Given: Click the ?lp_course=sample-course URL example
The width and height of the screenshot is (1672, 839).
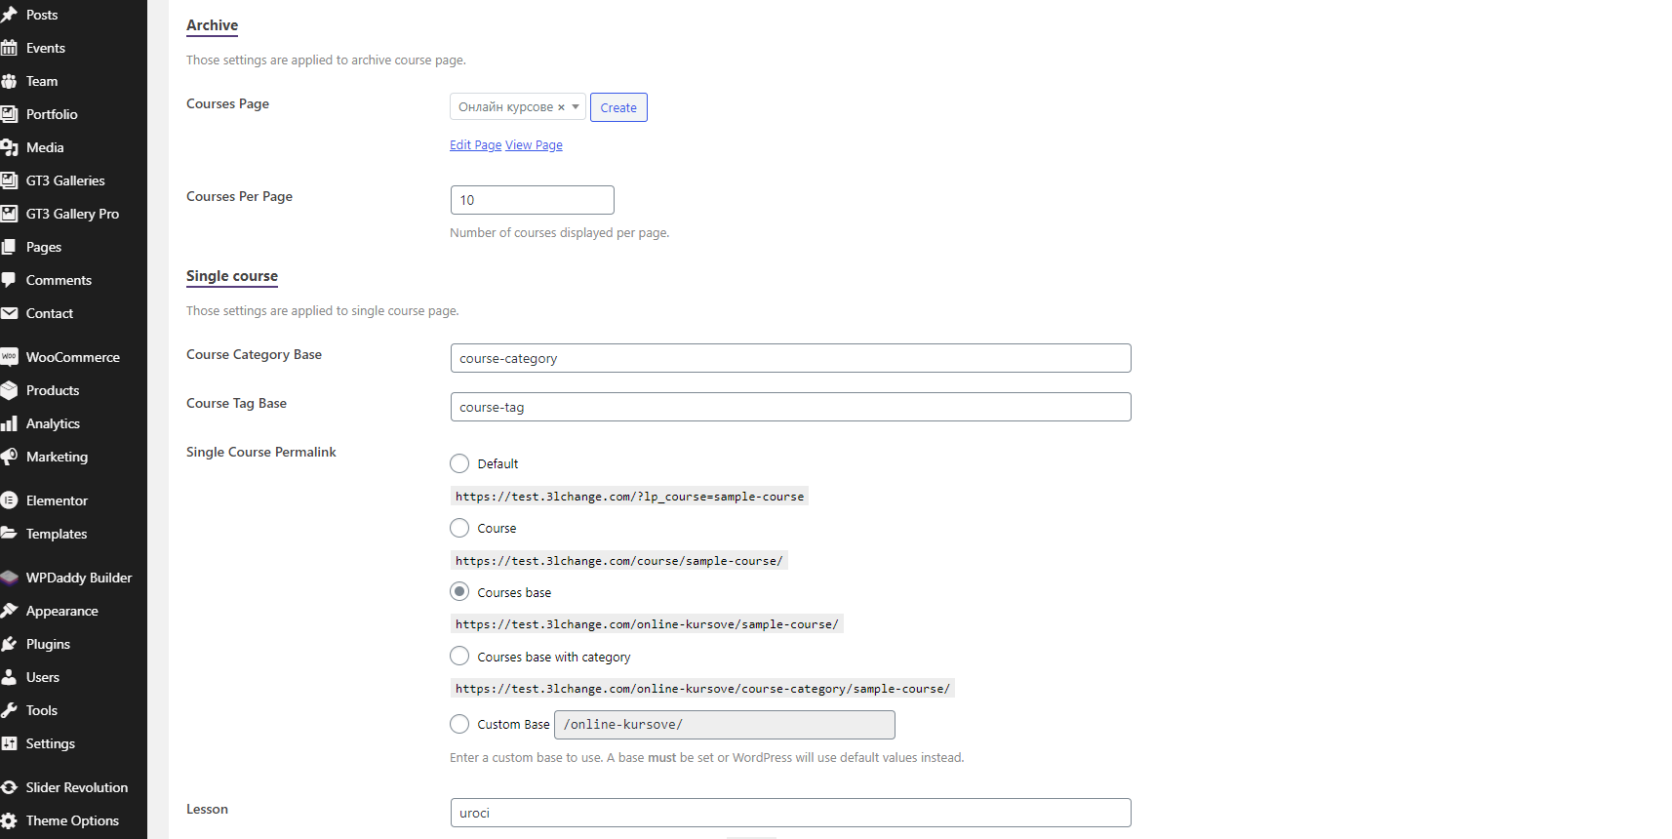Looking at the screenshot, I should (629, 497).
